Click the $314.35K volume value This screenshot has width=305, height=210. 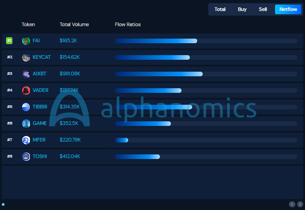point(70,107)
